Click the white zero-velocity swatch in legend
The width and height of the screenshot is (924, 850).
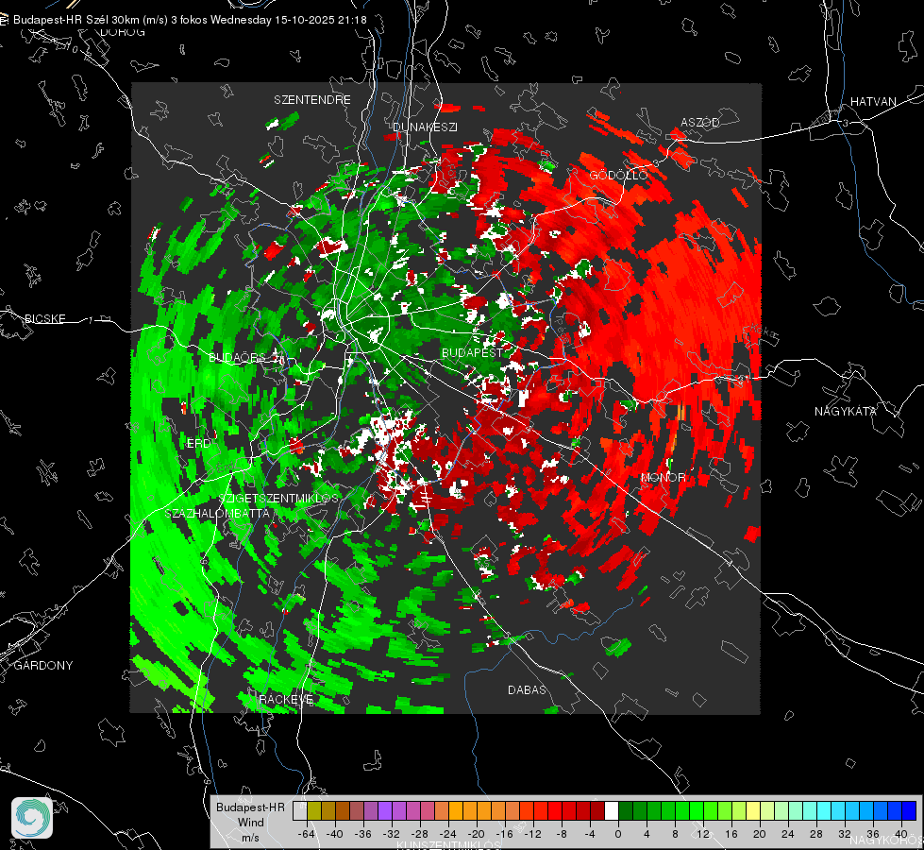coord(612,810)
